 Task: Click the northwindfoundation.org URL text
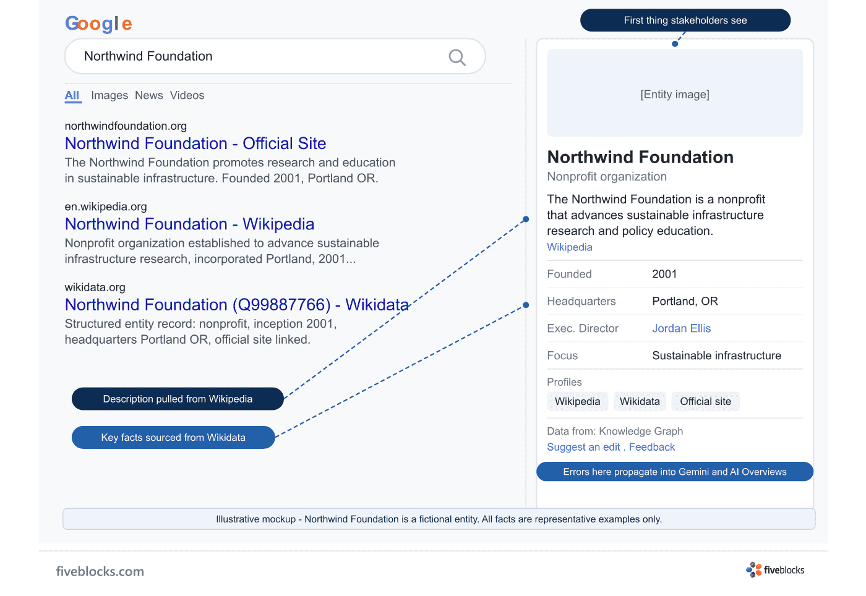coord(126,126)
